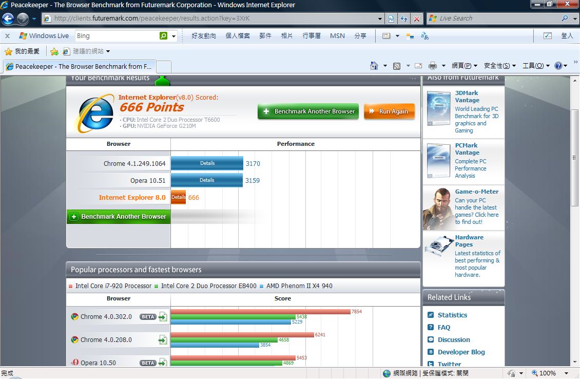Click the PCMark Vantage box thumbnail
This screenshot has width=580, height=379.
pyautogui.click(x=438, y=161)
